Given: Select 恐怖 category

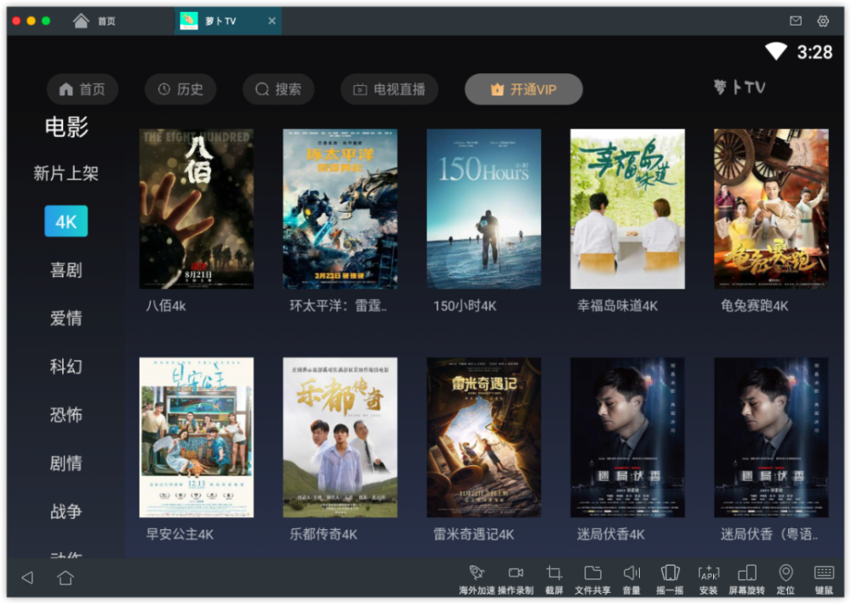Looking at the screenshot, I should coord(66,414).
